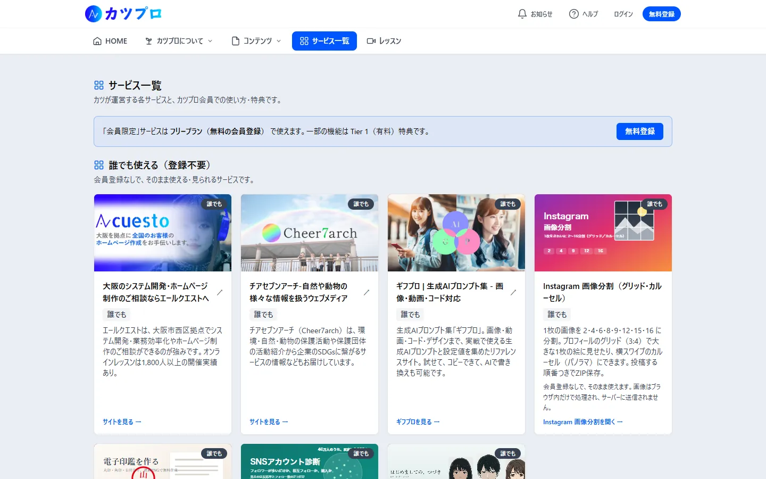Click external link icon on ギフプロ card
The width and height of the screenshot is (766, 479).
click(513, 292)
